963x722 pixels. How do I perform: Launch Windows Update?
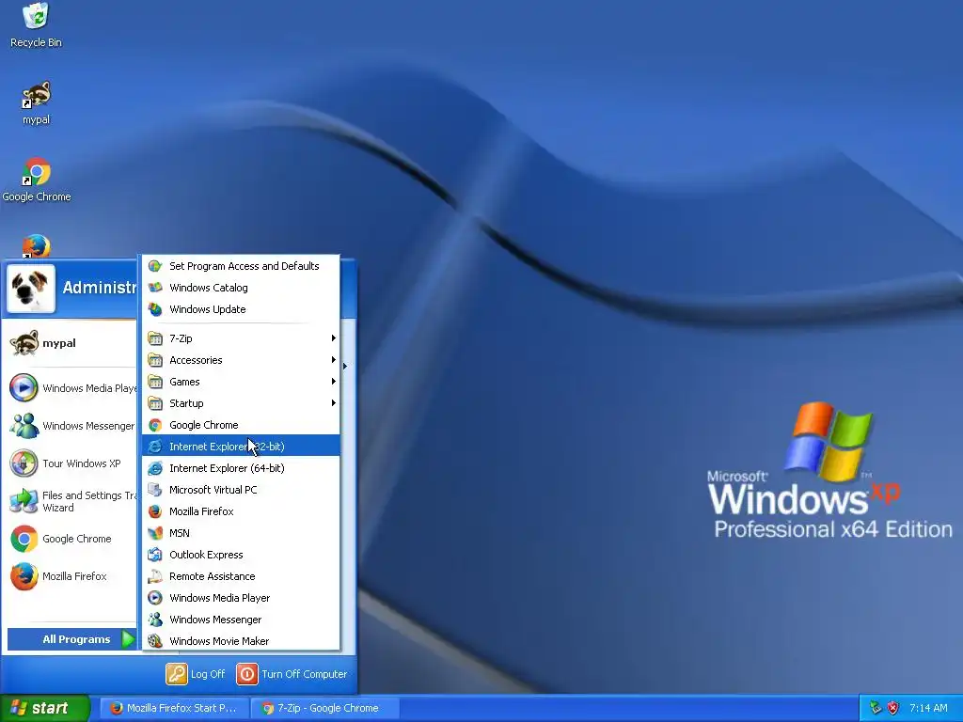(x=241, y=309)
